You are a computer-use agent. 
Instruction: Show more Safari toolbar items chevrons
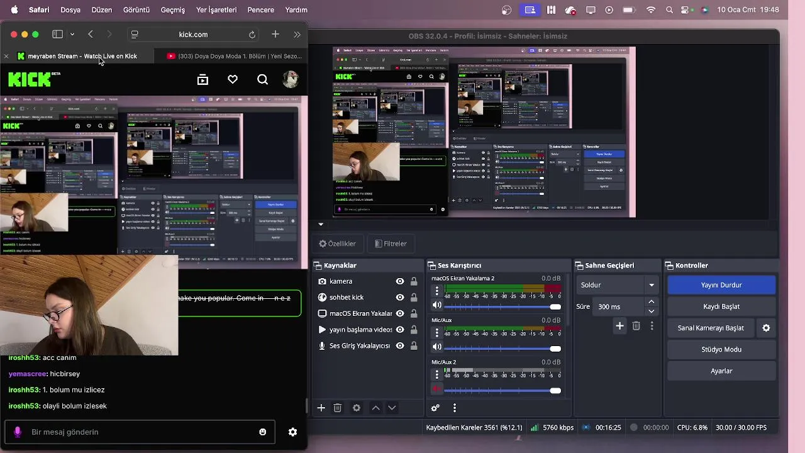(297, 35)
